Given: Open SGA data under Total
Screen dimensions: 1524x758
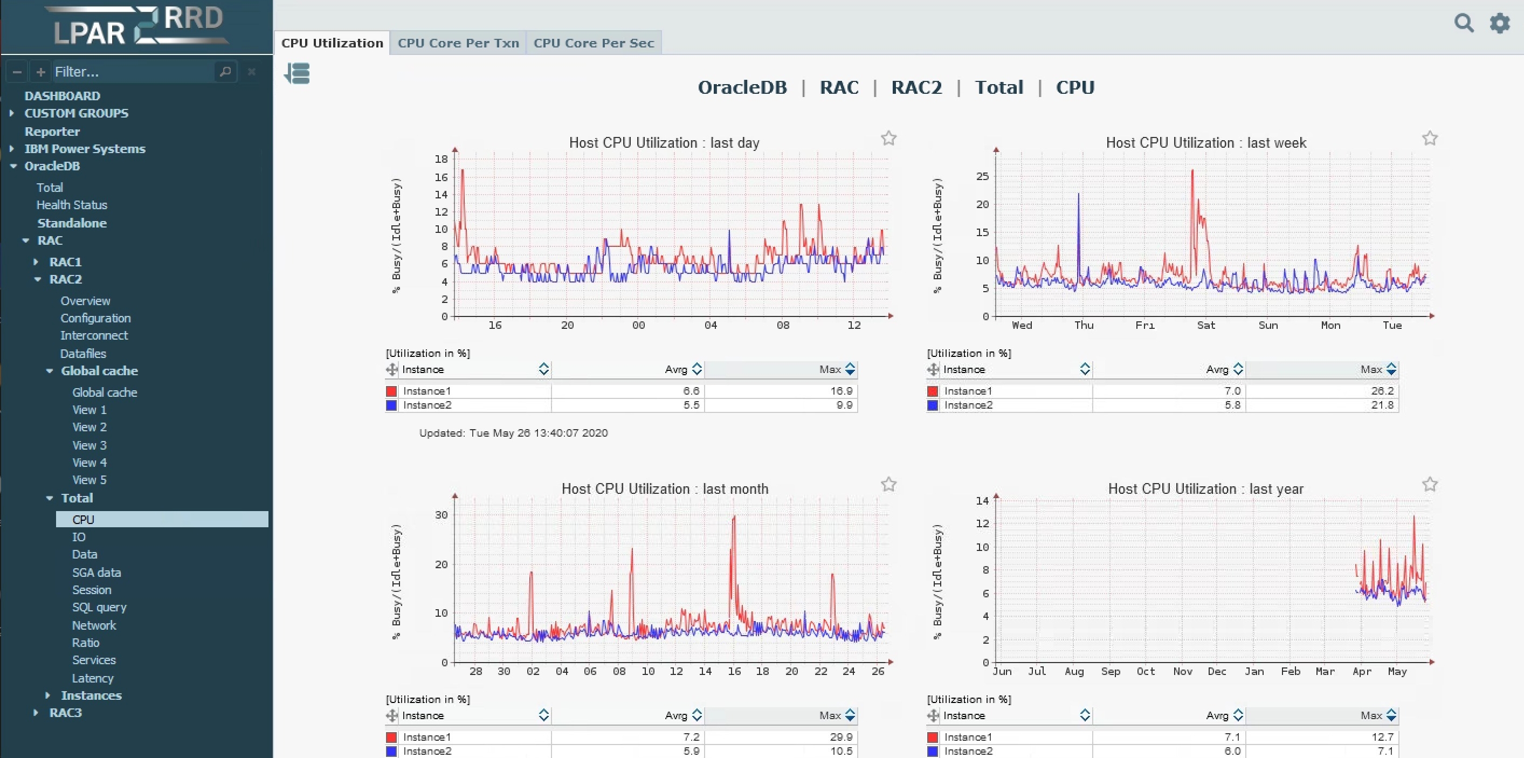Looking at the screenshot, I should pyautogui.click(x=96, y=572).
